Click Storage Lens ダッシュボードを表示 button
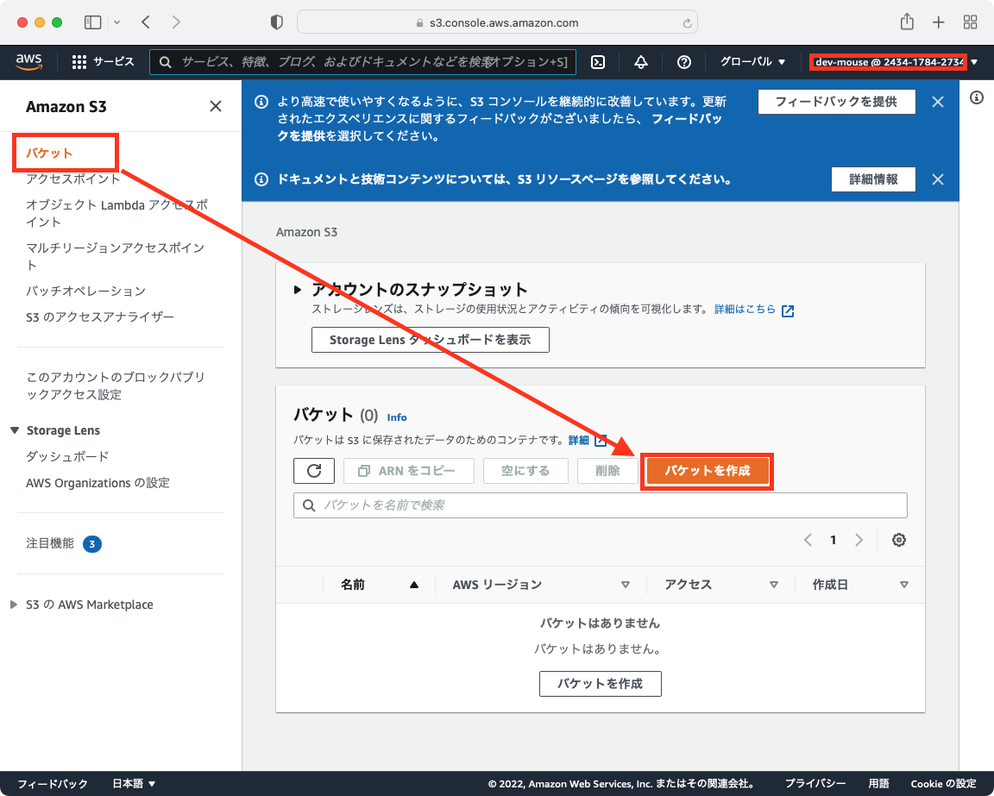 [x=430, y=340]
